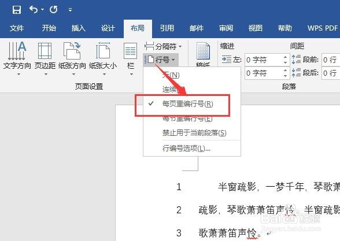340x241 pixels.
Task: Open the 文件 tab
Action: (16, 28)
